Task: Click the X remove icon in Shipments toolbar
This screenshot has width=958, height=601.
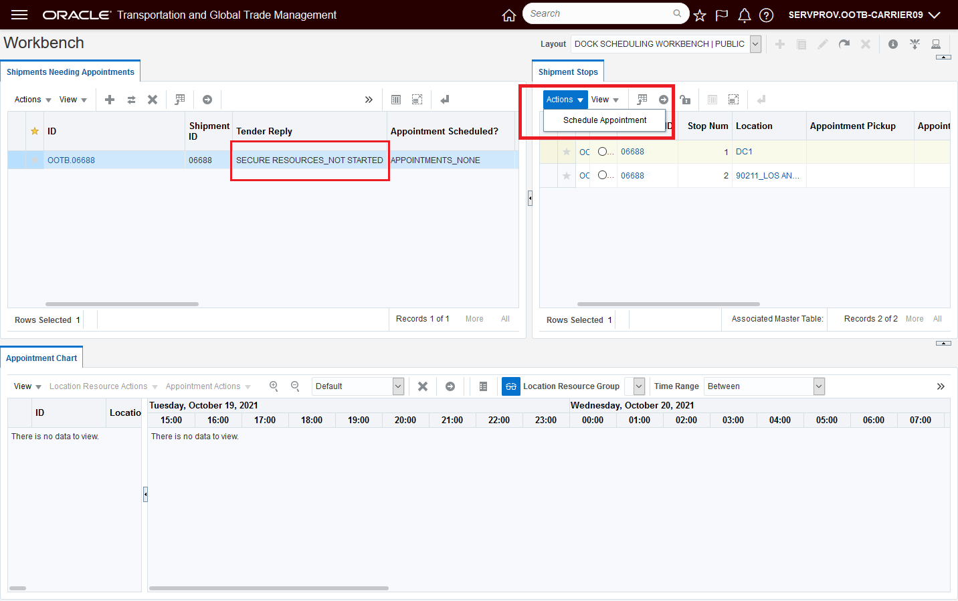Action: tap(153, 100)
